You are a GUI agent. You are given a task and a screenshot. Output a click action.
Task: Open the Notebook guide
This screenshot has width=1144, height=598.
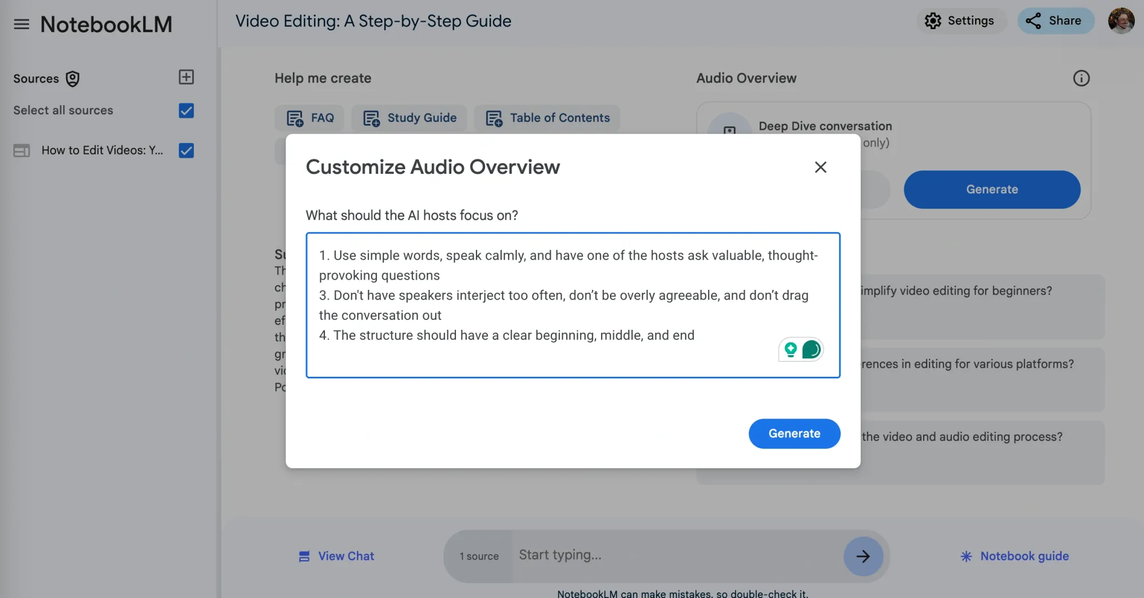click(1014, 556)
